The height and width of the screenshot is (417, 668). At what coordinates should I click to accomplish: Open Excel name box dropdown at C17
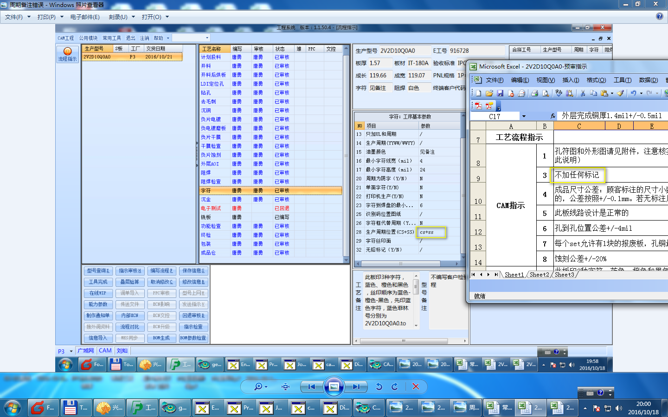(x=524, y=116)
